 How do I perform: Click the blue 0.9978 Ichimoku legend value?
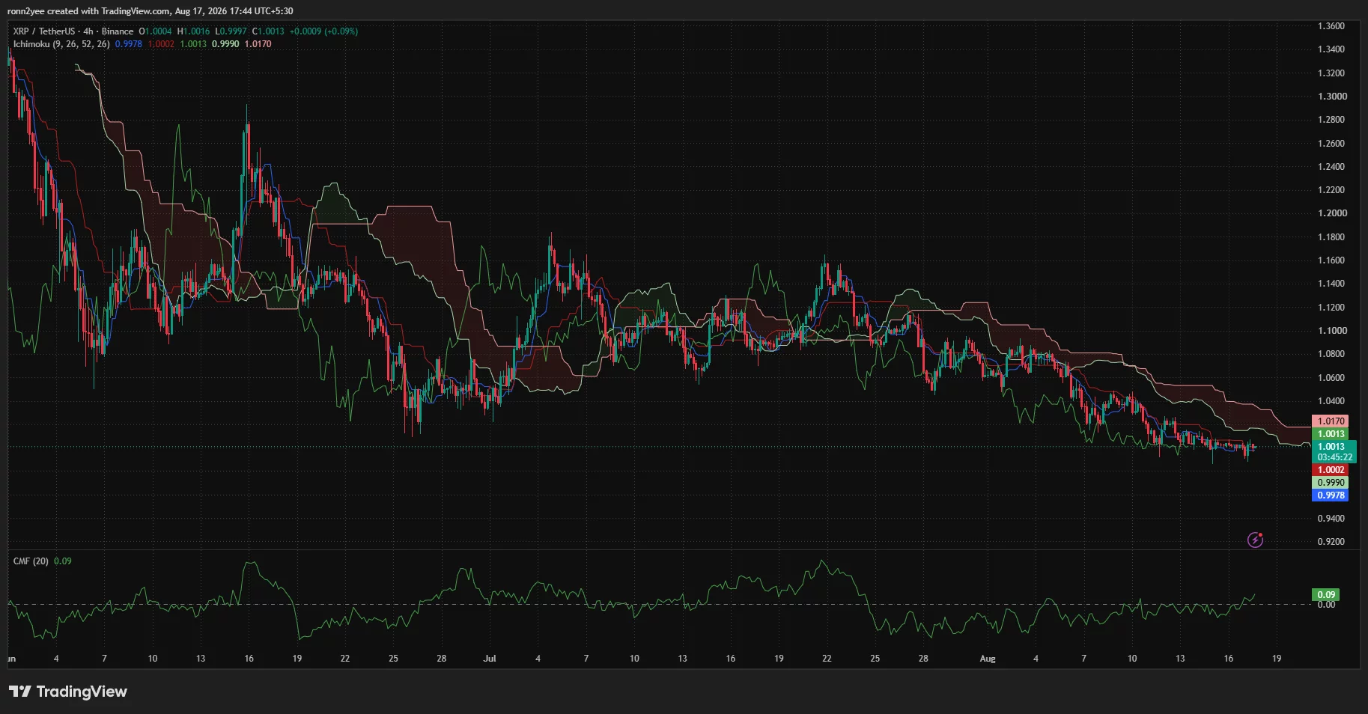129,44
